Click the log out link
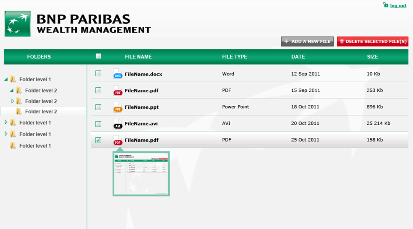The width and height of the screenshot is (413, 229). tap(398, 5)
